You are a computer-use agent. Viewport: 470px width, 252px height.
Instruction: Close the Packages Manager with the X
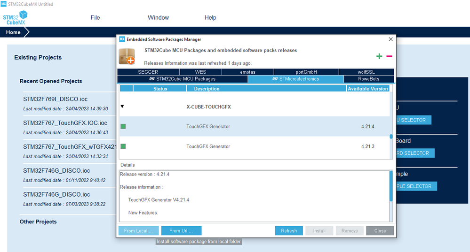coord(390,39)
